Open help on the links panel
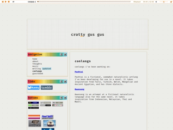This screenshot has width=173, height=130. click(61, 82)
